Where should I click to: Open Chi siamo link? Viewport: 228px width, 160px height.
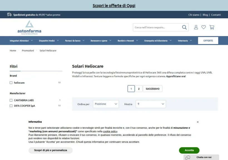194,15
